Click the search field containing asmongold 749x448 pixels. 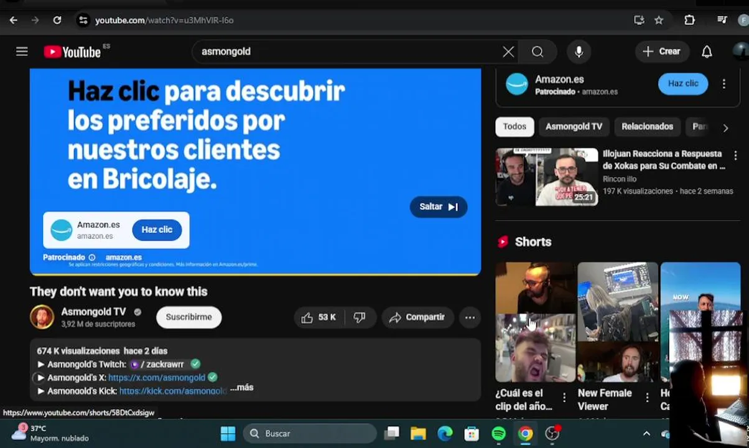point(348,52)
